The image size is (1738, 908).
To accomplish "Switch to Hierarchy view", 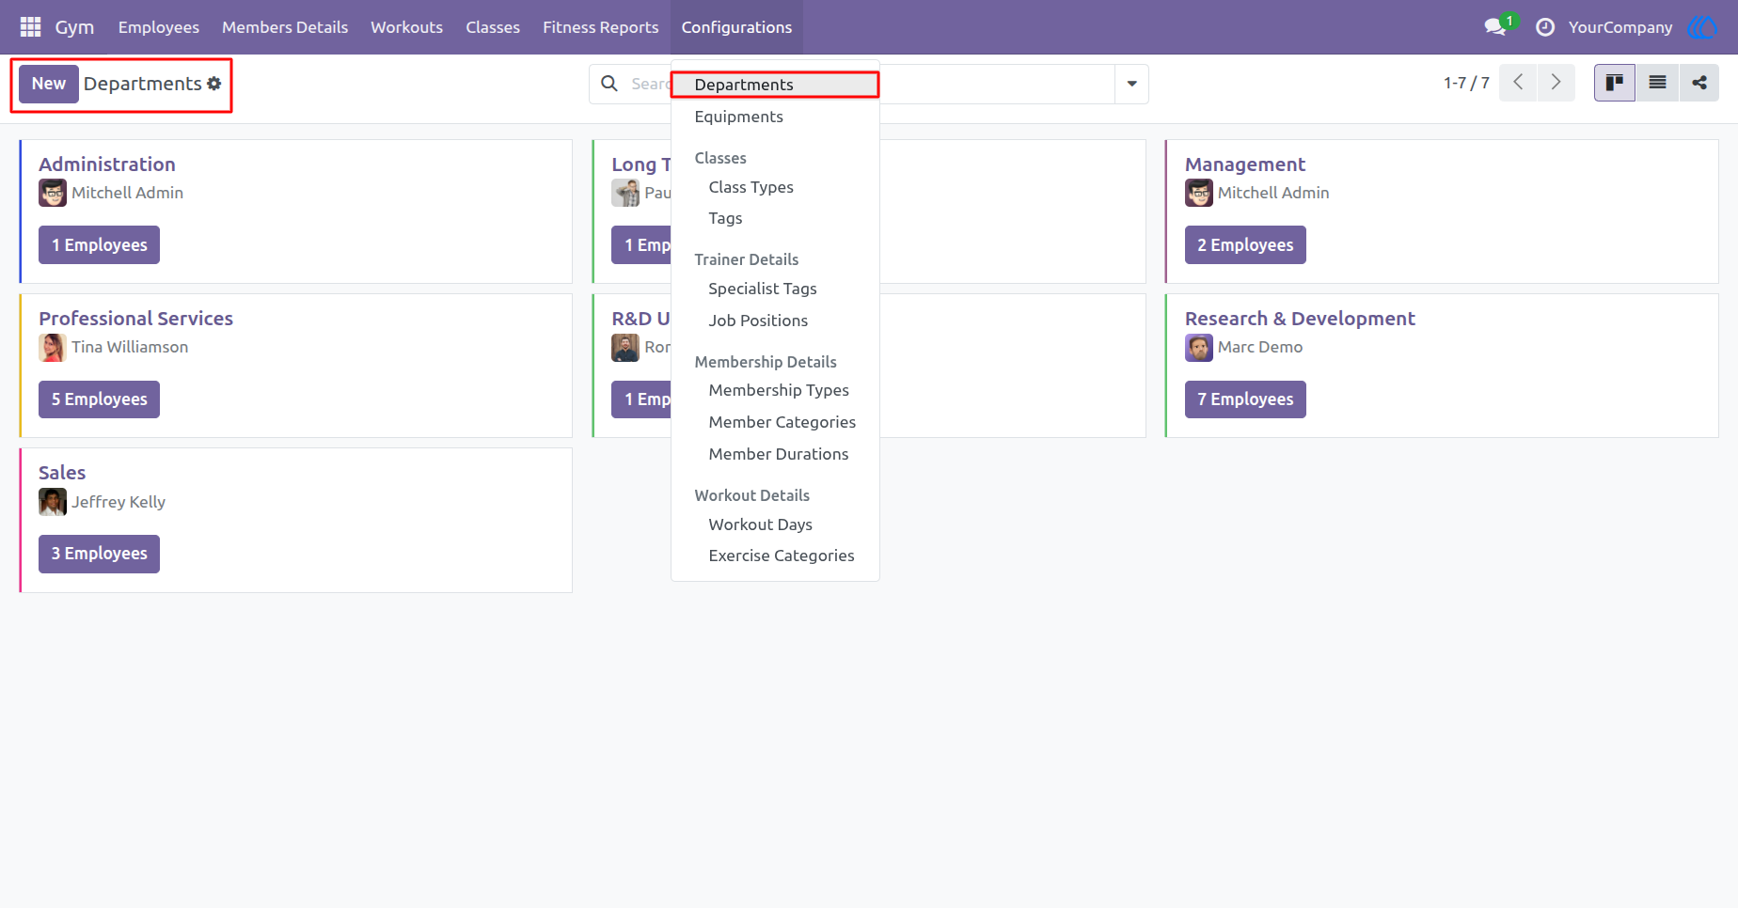I will coord(1698,83).
